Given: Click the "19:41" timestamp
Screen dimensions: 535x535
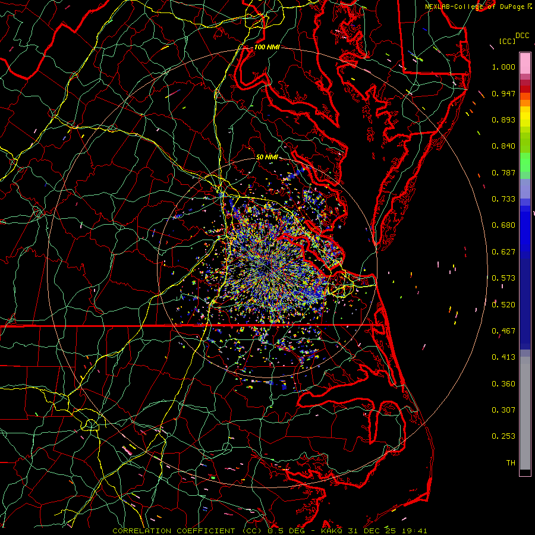Looking at the screenshot, I should [414, 531].
